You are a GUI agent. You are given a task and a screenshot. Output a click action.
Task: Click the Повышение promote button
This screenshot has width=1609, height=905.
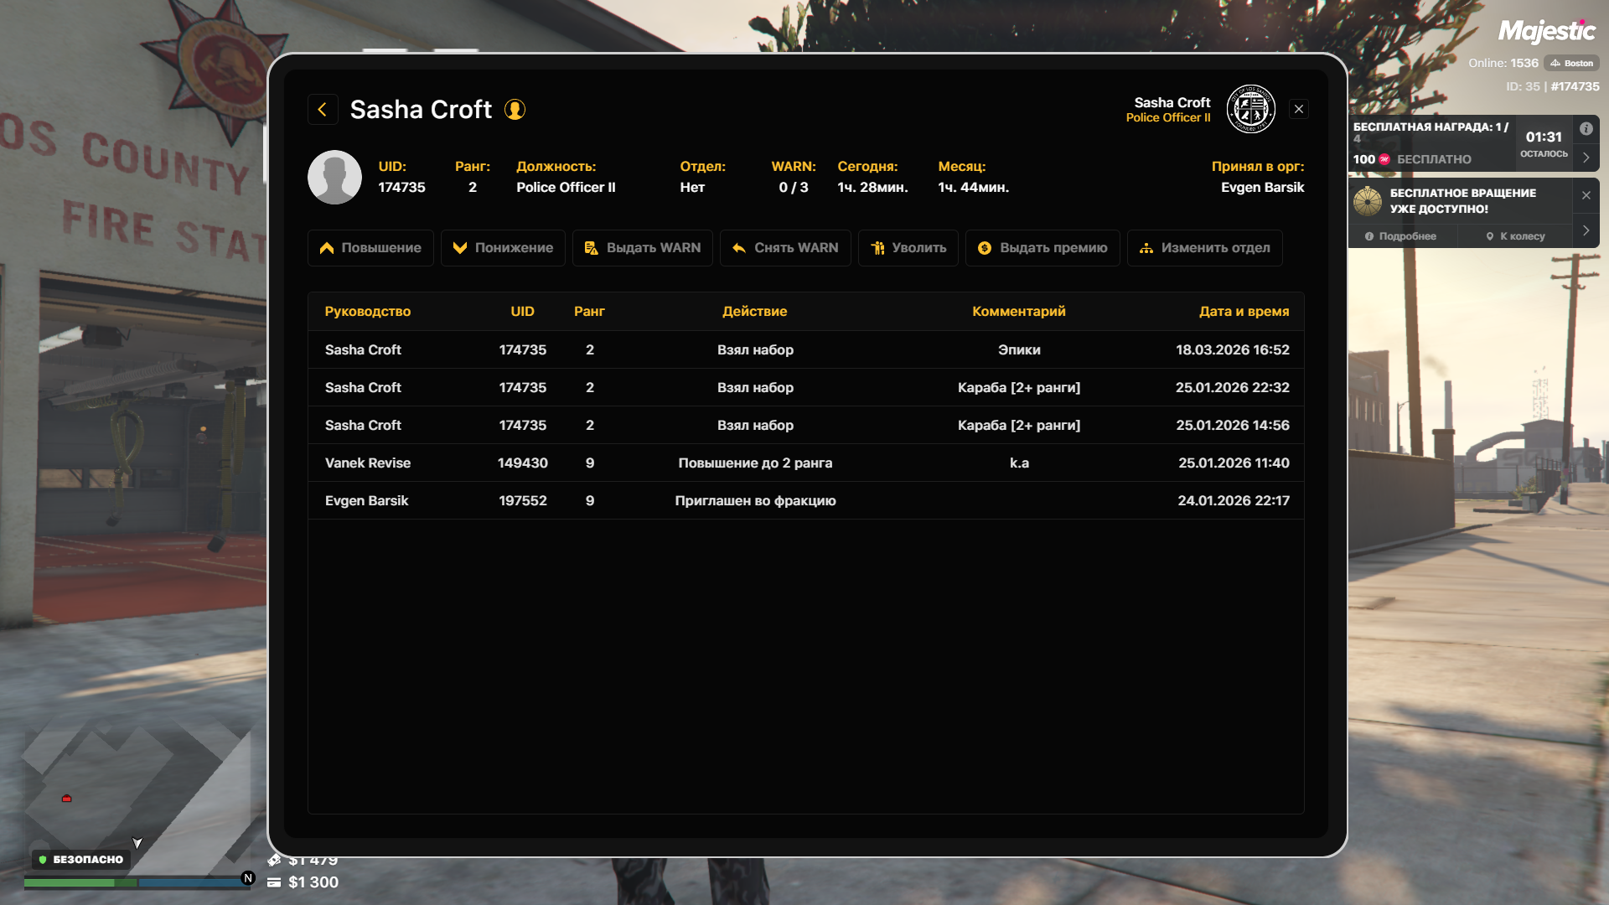click(x=370, y=248)
